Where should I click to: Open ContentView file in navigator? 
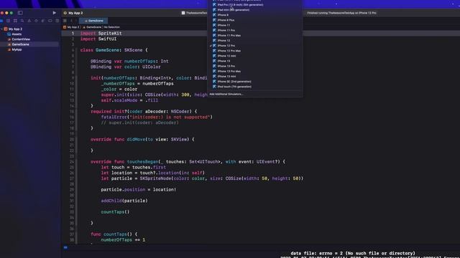[21, 39]
